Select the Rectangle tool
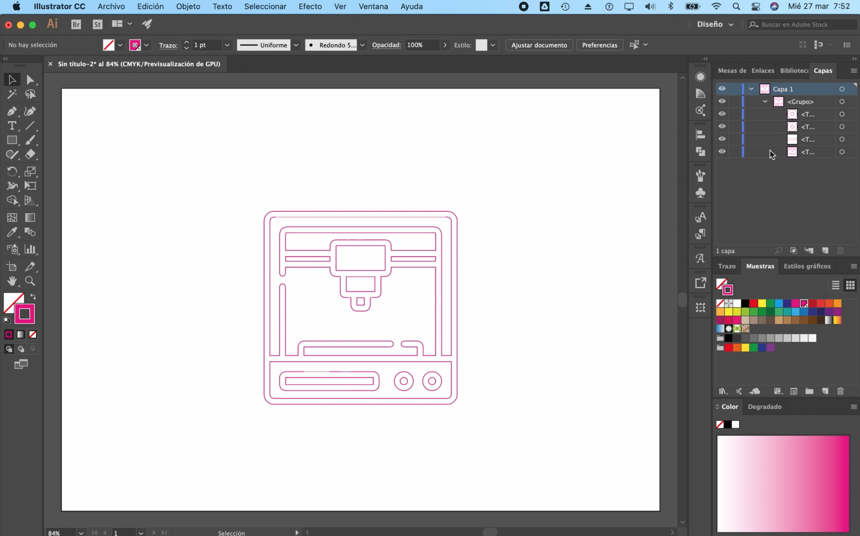This screenshot has height=536, width=860. coord(12,140)
